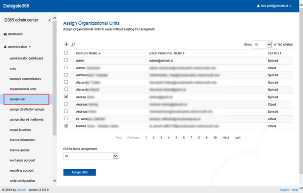
Task: Toggle select-all checkbox in table header
Action: [66, 53]
